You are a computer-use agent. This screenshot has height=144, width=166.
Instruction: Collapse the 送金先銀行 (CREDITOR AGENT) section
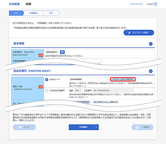point(151,71)
